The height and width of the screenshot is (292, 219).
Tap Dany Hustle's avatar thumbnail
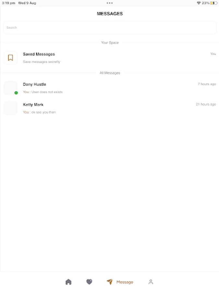point(10,88)
